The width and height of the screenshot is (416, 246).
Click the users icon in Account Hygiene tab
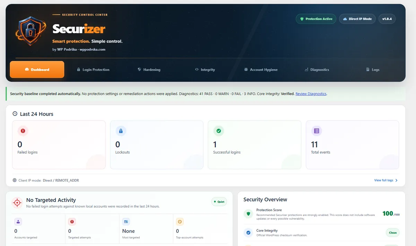246,70
